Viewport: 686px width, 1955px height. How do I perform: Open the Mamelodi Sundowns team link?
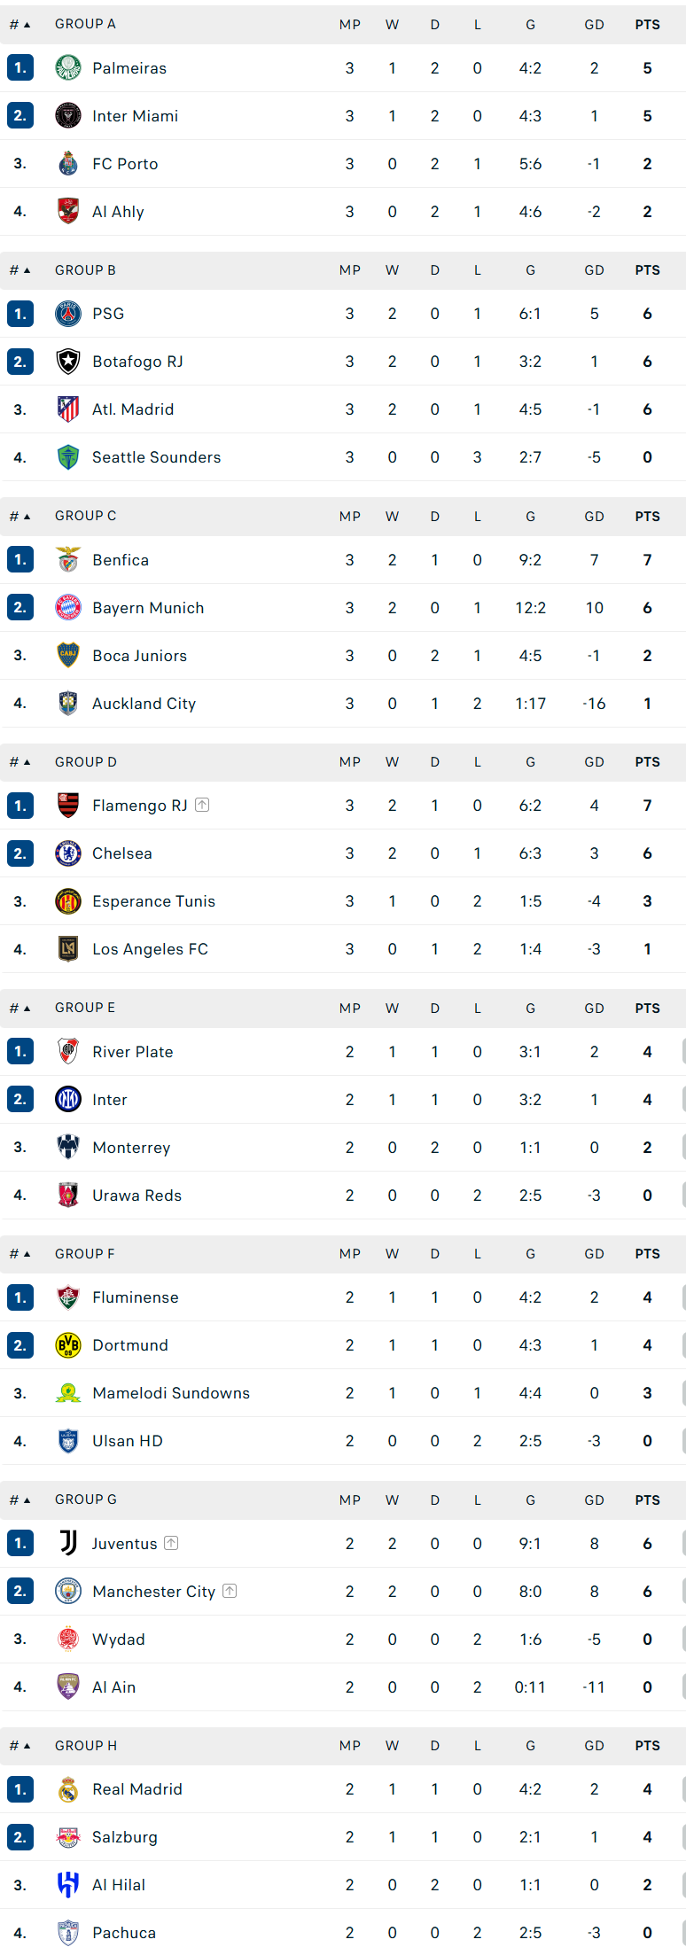point(171,1393)
